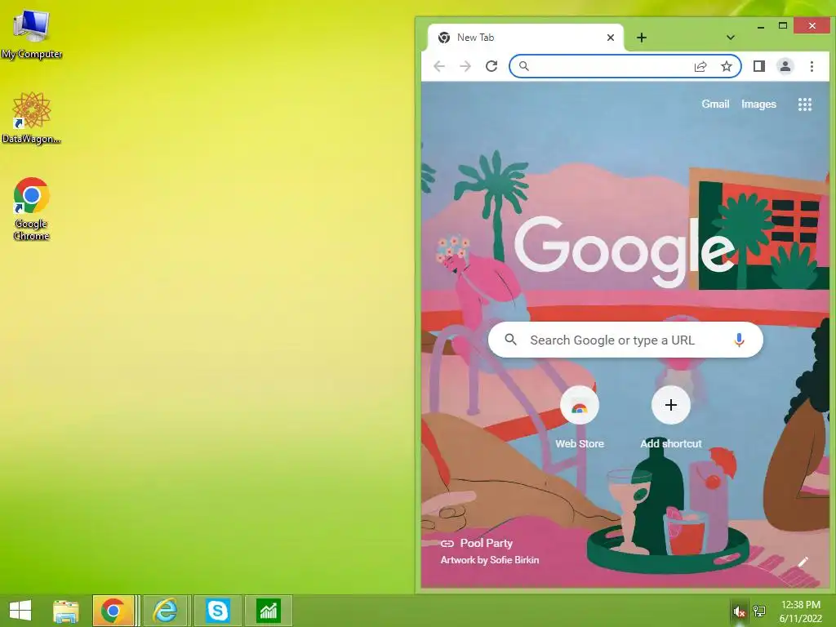Click the browser back arrow
836x627 pixels.
(x=439, y=66)
